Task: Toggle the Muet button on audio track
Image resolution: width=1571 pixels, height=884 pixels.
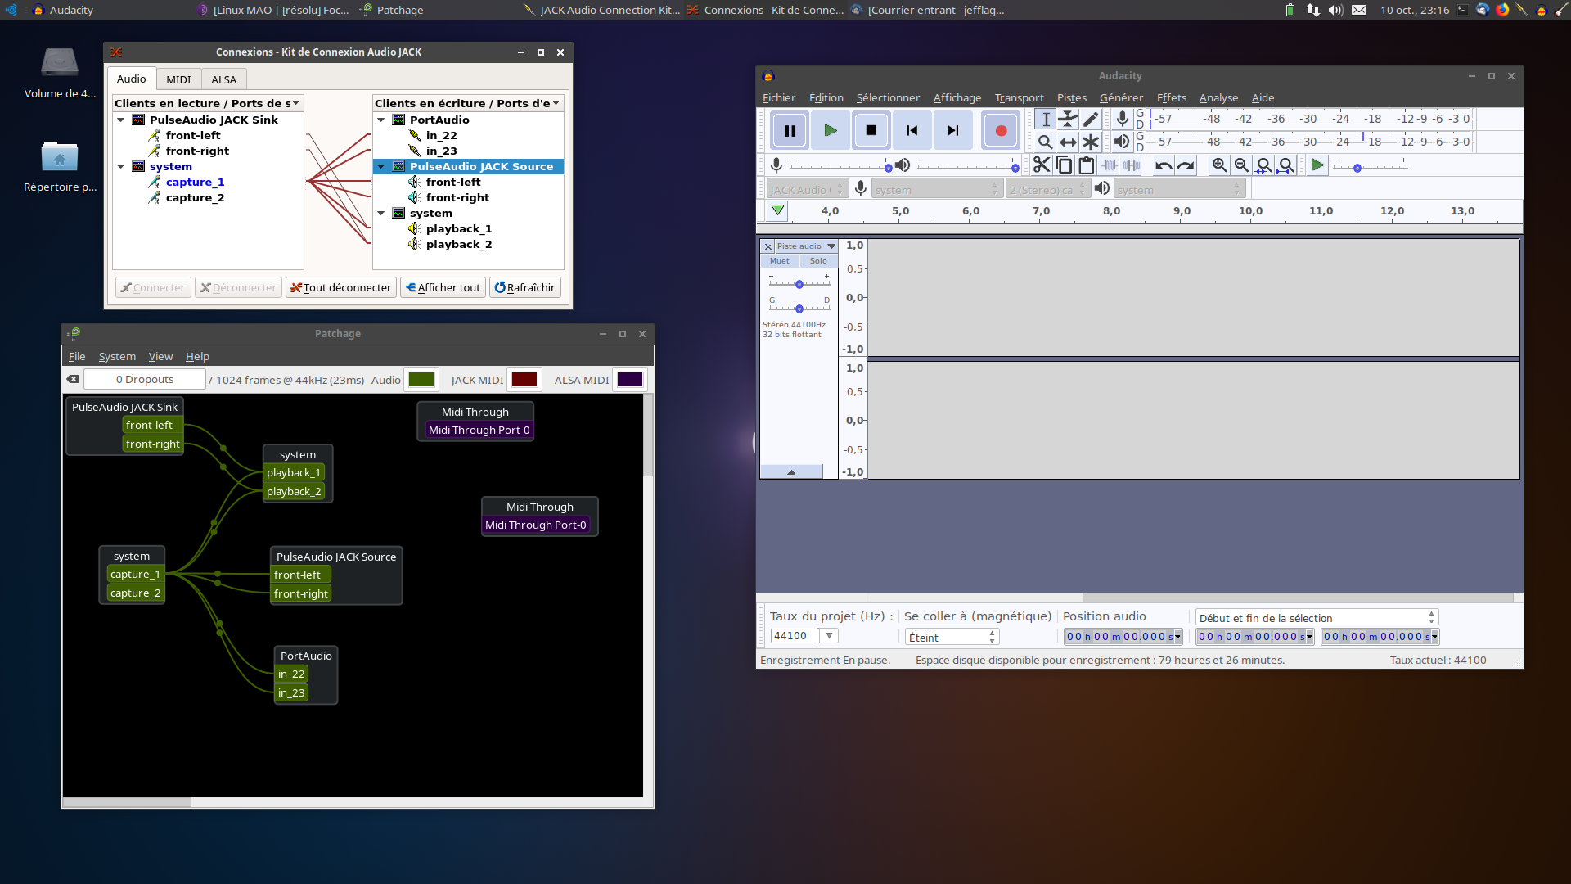Action: tap(779, 261)
